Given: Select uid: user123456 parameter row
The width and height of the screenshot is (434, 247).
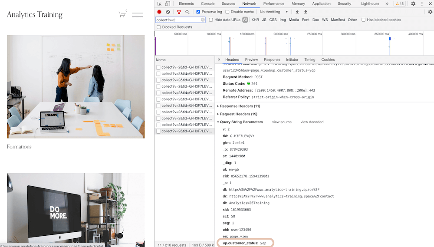Looking at the screenshot, I should coord(237,230).
